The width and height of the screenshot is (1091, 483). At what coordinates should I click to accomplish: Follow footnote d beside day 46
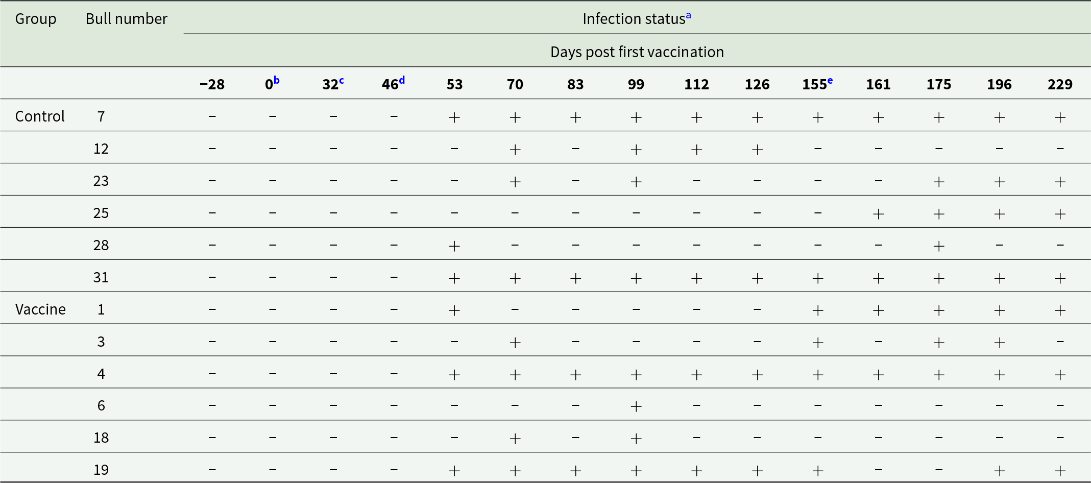(402, 80)
